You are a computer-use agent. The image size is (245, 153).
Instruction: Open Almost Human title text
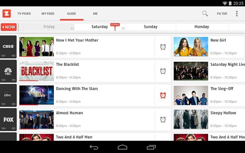[x=70, y=113]
